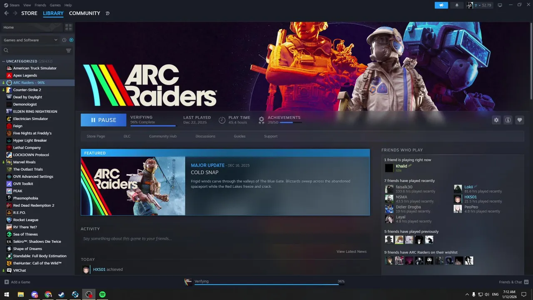Click the PEAK game icon
The image size is (533, 300).
[9, 191]
